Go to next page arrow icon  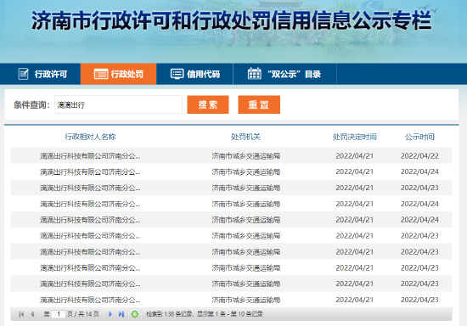[x=110, y=314]
